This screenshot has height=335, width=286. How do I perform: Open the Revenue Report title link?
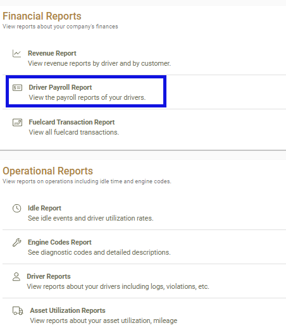(x=52, y=53)
